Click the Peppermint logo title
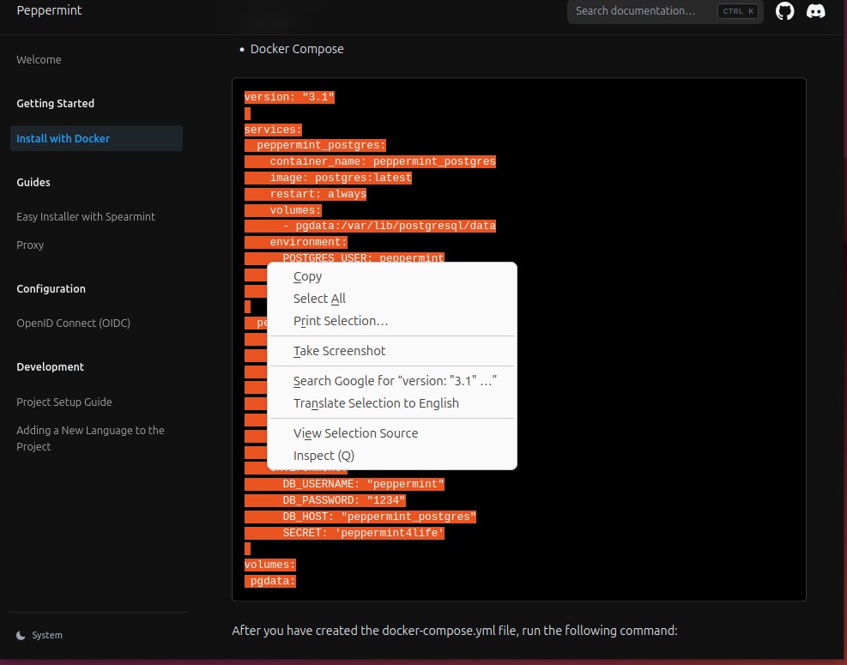The image size is (847, 665). tap(49, 10)
